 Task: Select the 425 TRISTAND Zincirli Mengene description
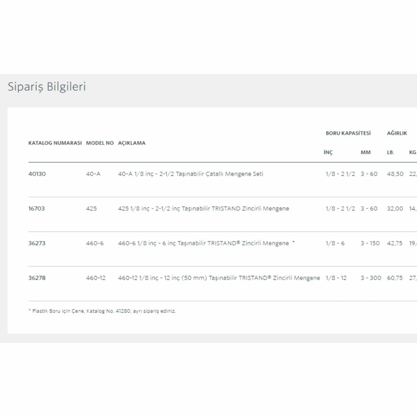click(203, 208)
